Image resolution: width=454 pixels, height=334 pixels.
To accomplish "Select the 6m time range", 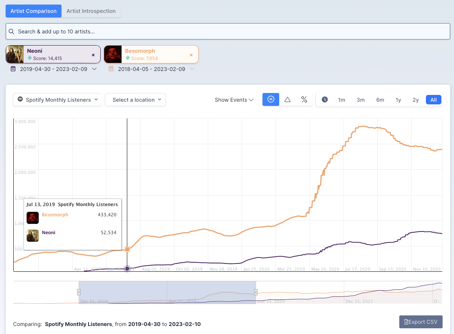I will point(380,100).
